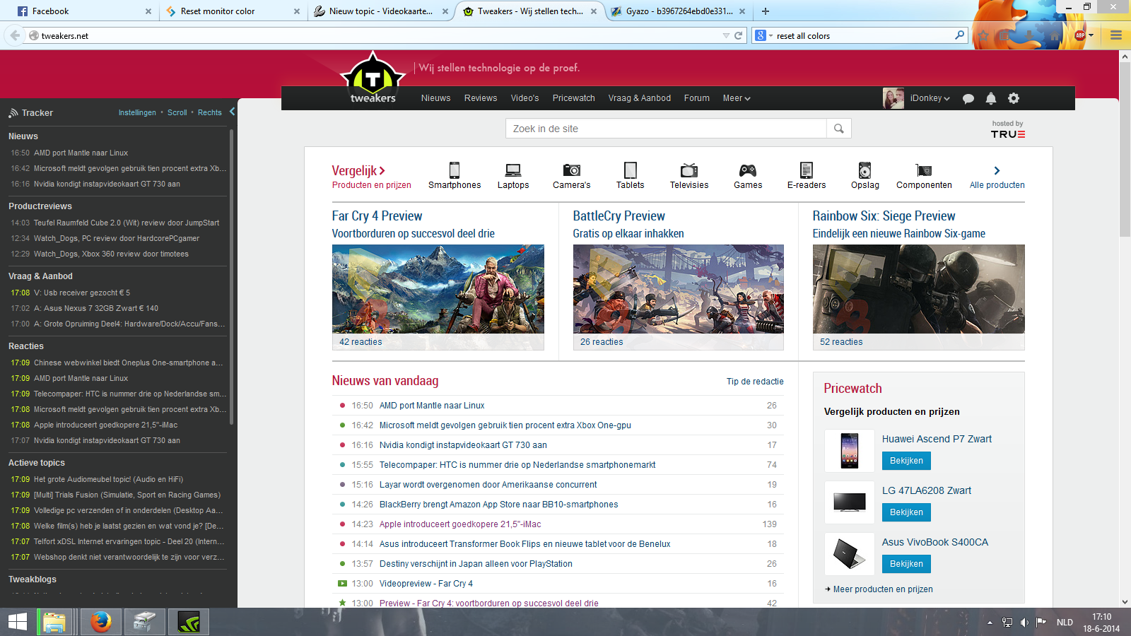Expand Alle producten with the chevron
1131x636 pixels.
(x=997, y=170)
